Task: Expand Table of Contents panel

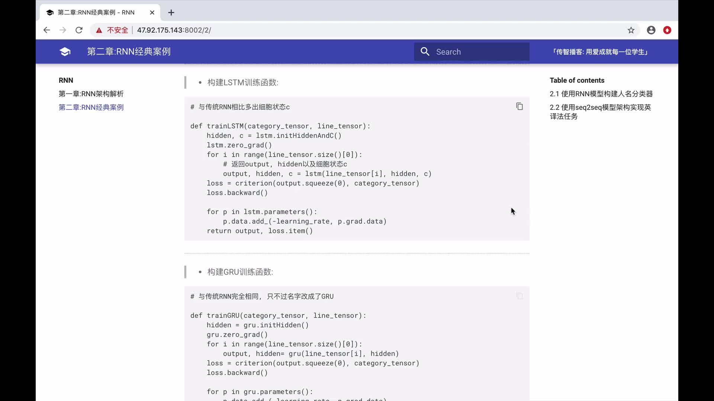Action: click(x=577, y=80)
